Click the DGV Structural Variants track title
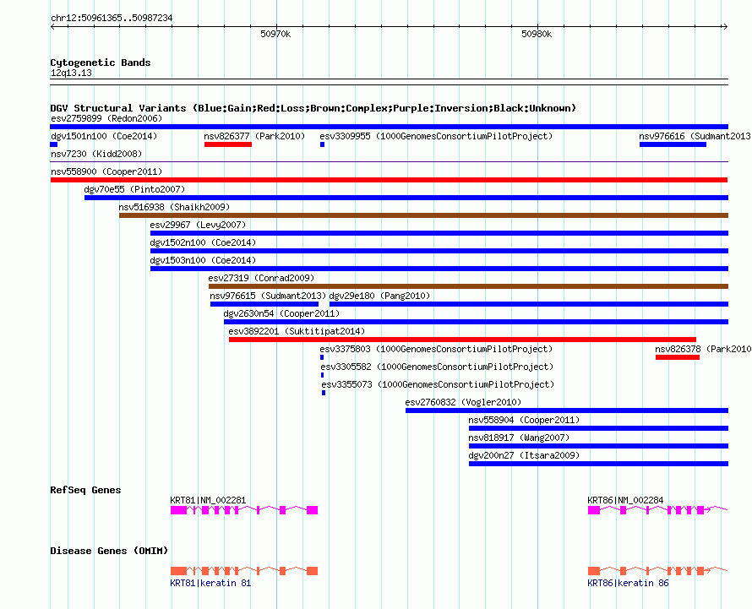This screenshot has width=752, height=609. pos(313,108)
